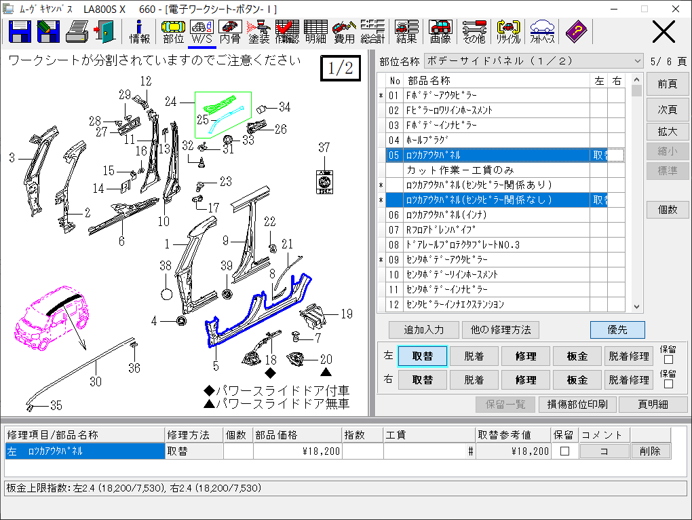Check the 保留 box in repair item row
Screen dimensions: 692x520
tap(564, 451)
